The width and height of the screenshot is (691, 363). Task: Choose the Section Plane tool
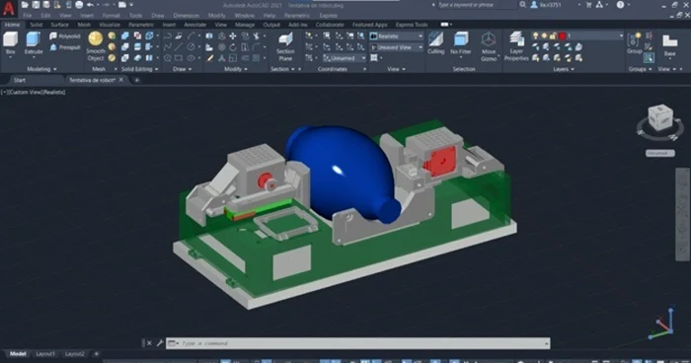tap(285, 46)
